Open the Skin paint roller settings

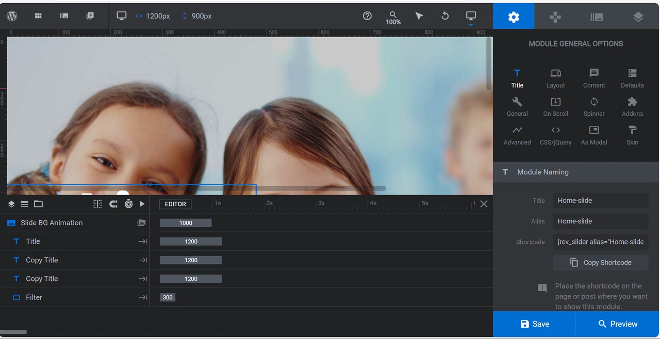point(632,136)
